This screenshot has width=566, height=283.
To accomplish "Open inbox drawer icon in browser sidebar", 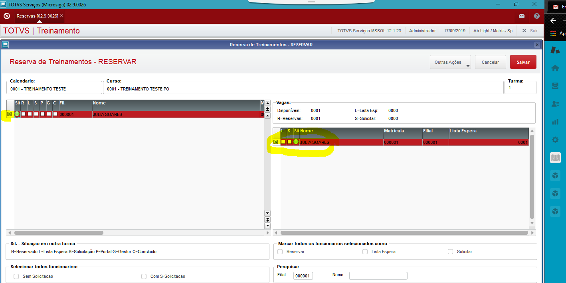I will click(555, 86).
